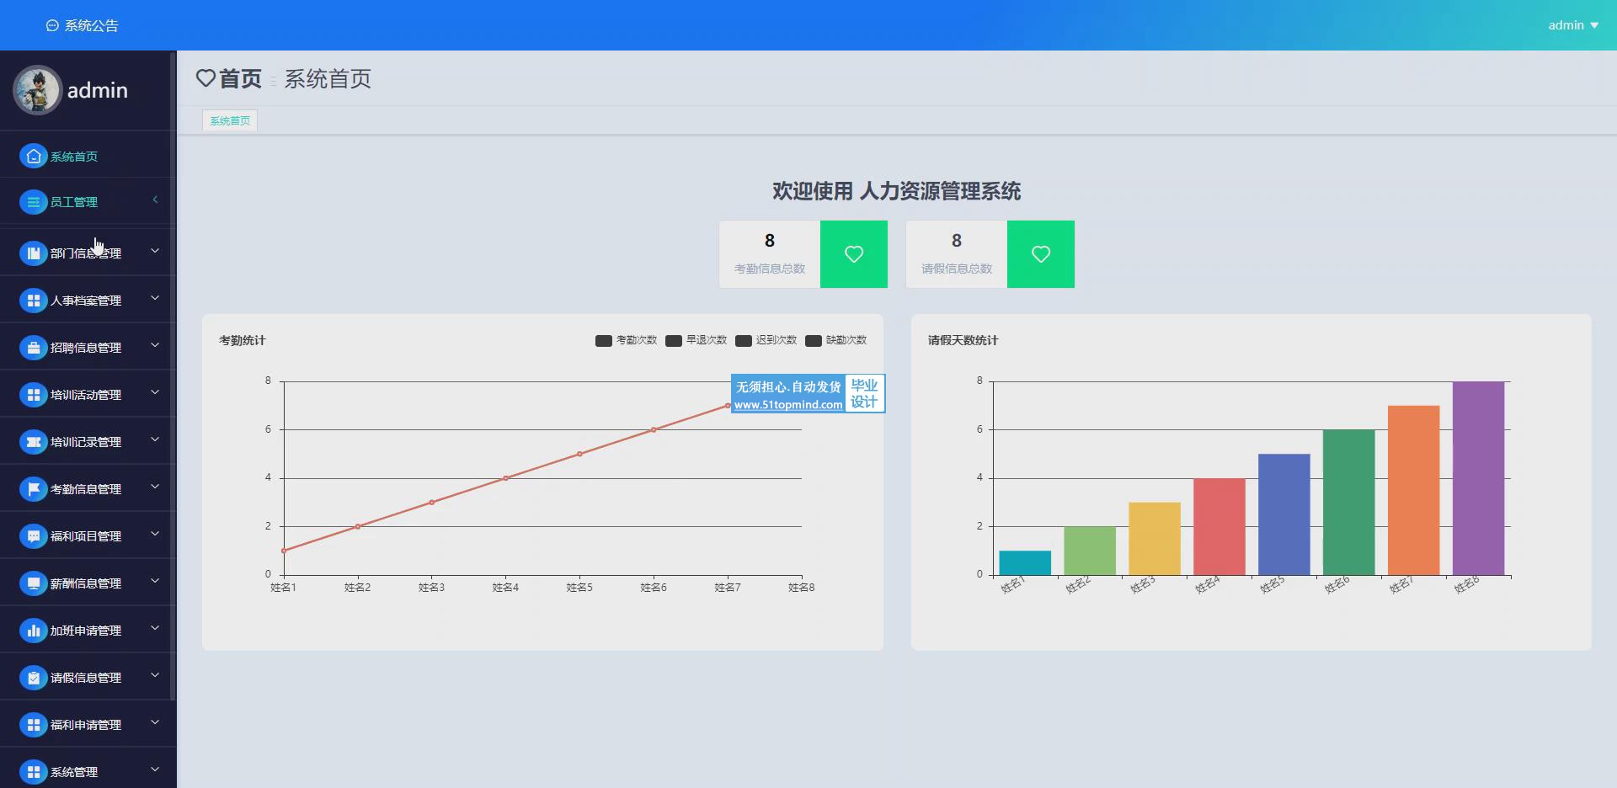The width and height of the screenshot is (1617, 788).
Task: Click the admin name in sidebar
Action: point(98,90)
